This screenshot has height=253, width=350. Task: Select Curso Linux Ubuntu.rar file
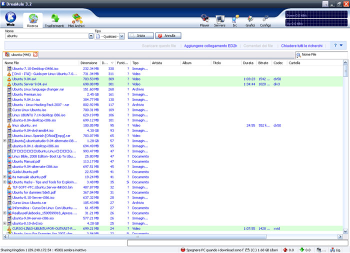point(29,203)
